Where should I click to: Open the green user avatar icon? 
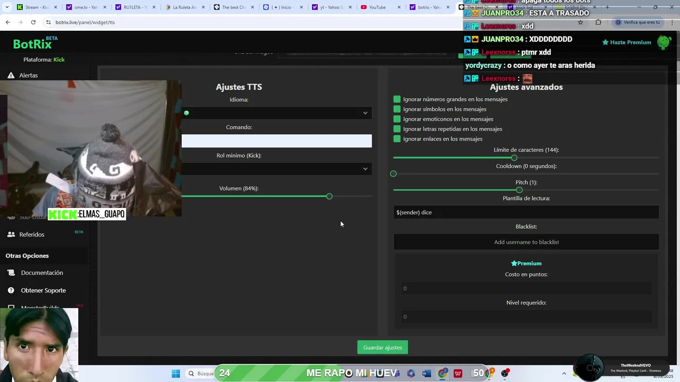pos(664,42)
